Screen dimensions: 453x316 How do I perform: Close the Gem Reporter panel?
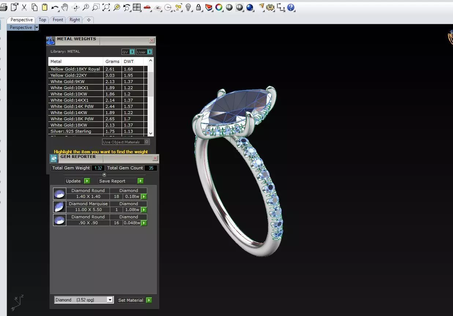pyautogui.click(x=155, y=158)
